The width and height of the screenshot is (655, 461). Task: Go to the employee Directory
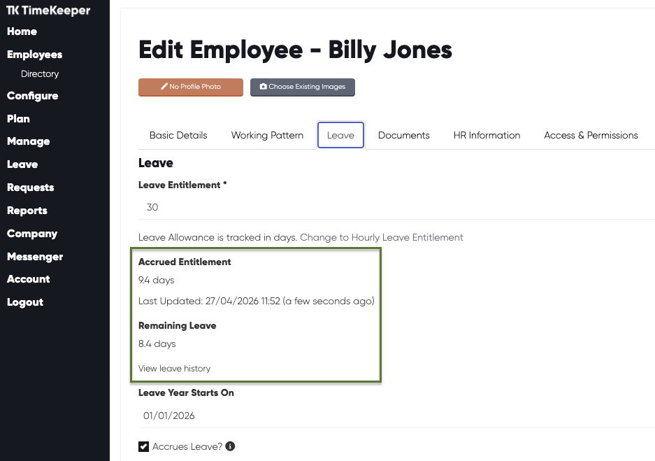coord(40,74)
